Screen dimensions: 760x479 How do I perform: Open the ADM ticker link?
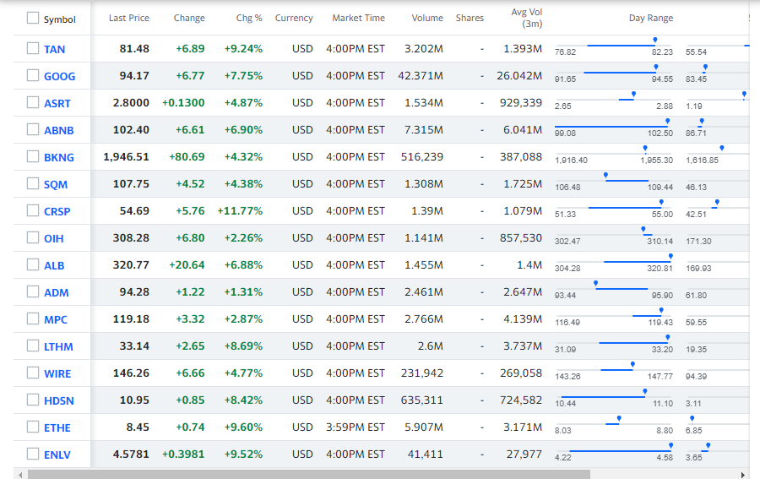click(57, 293)
